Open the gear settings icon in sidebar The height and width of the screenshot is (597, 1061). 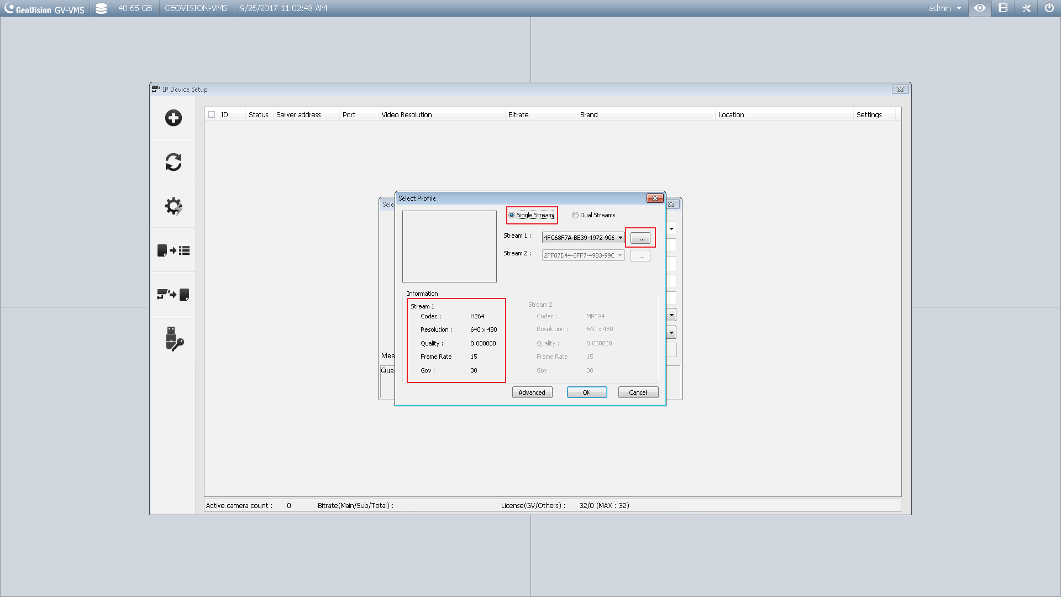(x=173, y=206)
